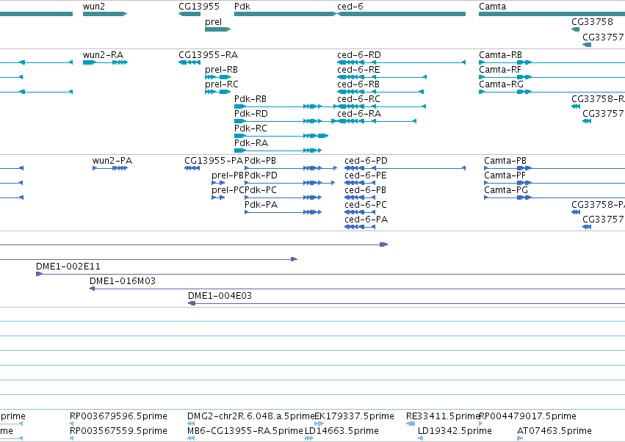This screenshot has width=625, height=442.
Task: Select transcript CG13955-RA
Action: tap(208, 55)
